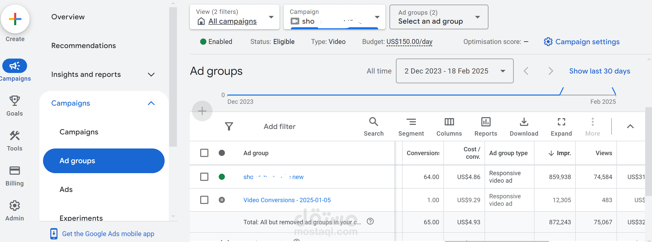This screenshot has height=242, width=652.
Task: Click the Download icon
Action: 524,122
